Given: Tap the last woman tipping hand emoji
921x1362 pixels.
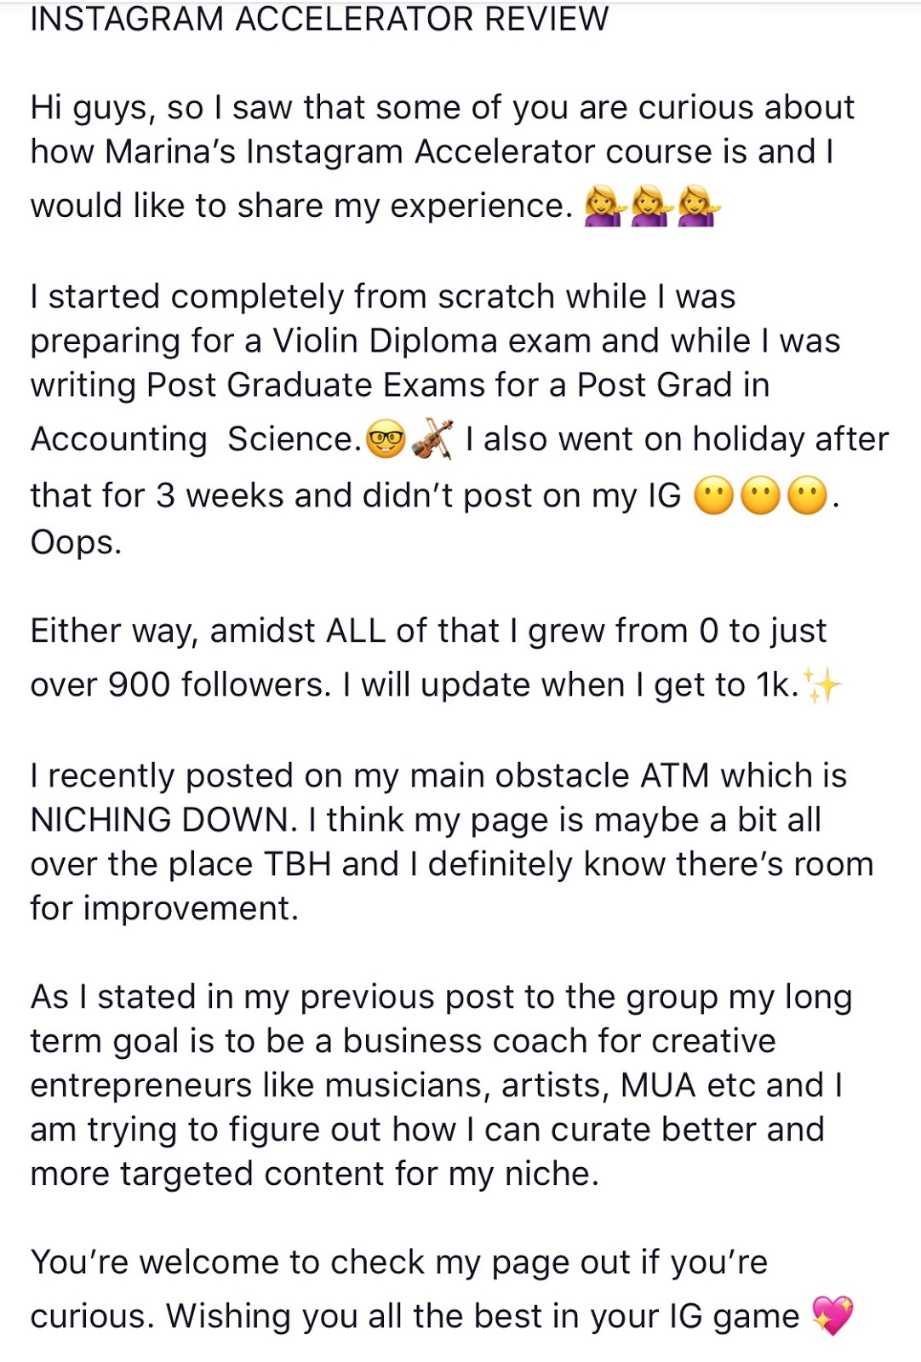Looking at the screenshot, I should [698, 207].
